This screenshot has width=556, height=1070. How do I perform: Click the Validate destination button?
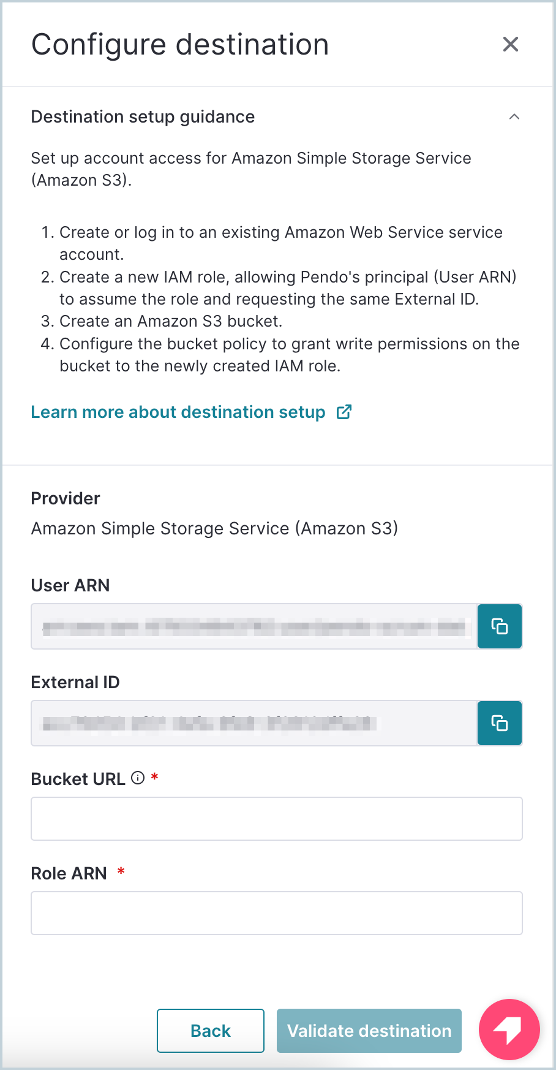click(x=369, y=1031)
